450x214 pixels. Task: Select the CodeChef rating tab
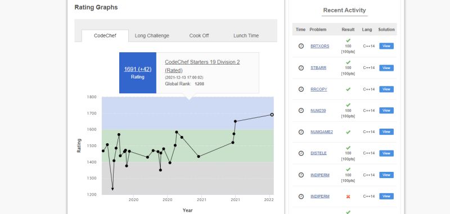point(105,36)
